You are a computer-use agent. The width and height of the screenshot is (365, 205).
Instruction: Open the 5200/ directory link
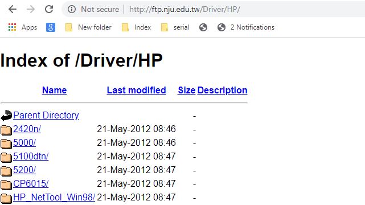pos(24,170)
